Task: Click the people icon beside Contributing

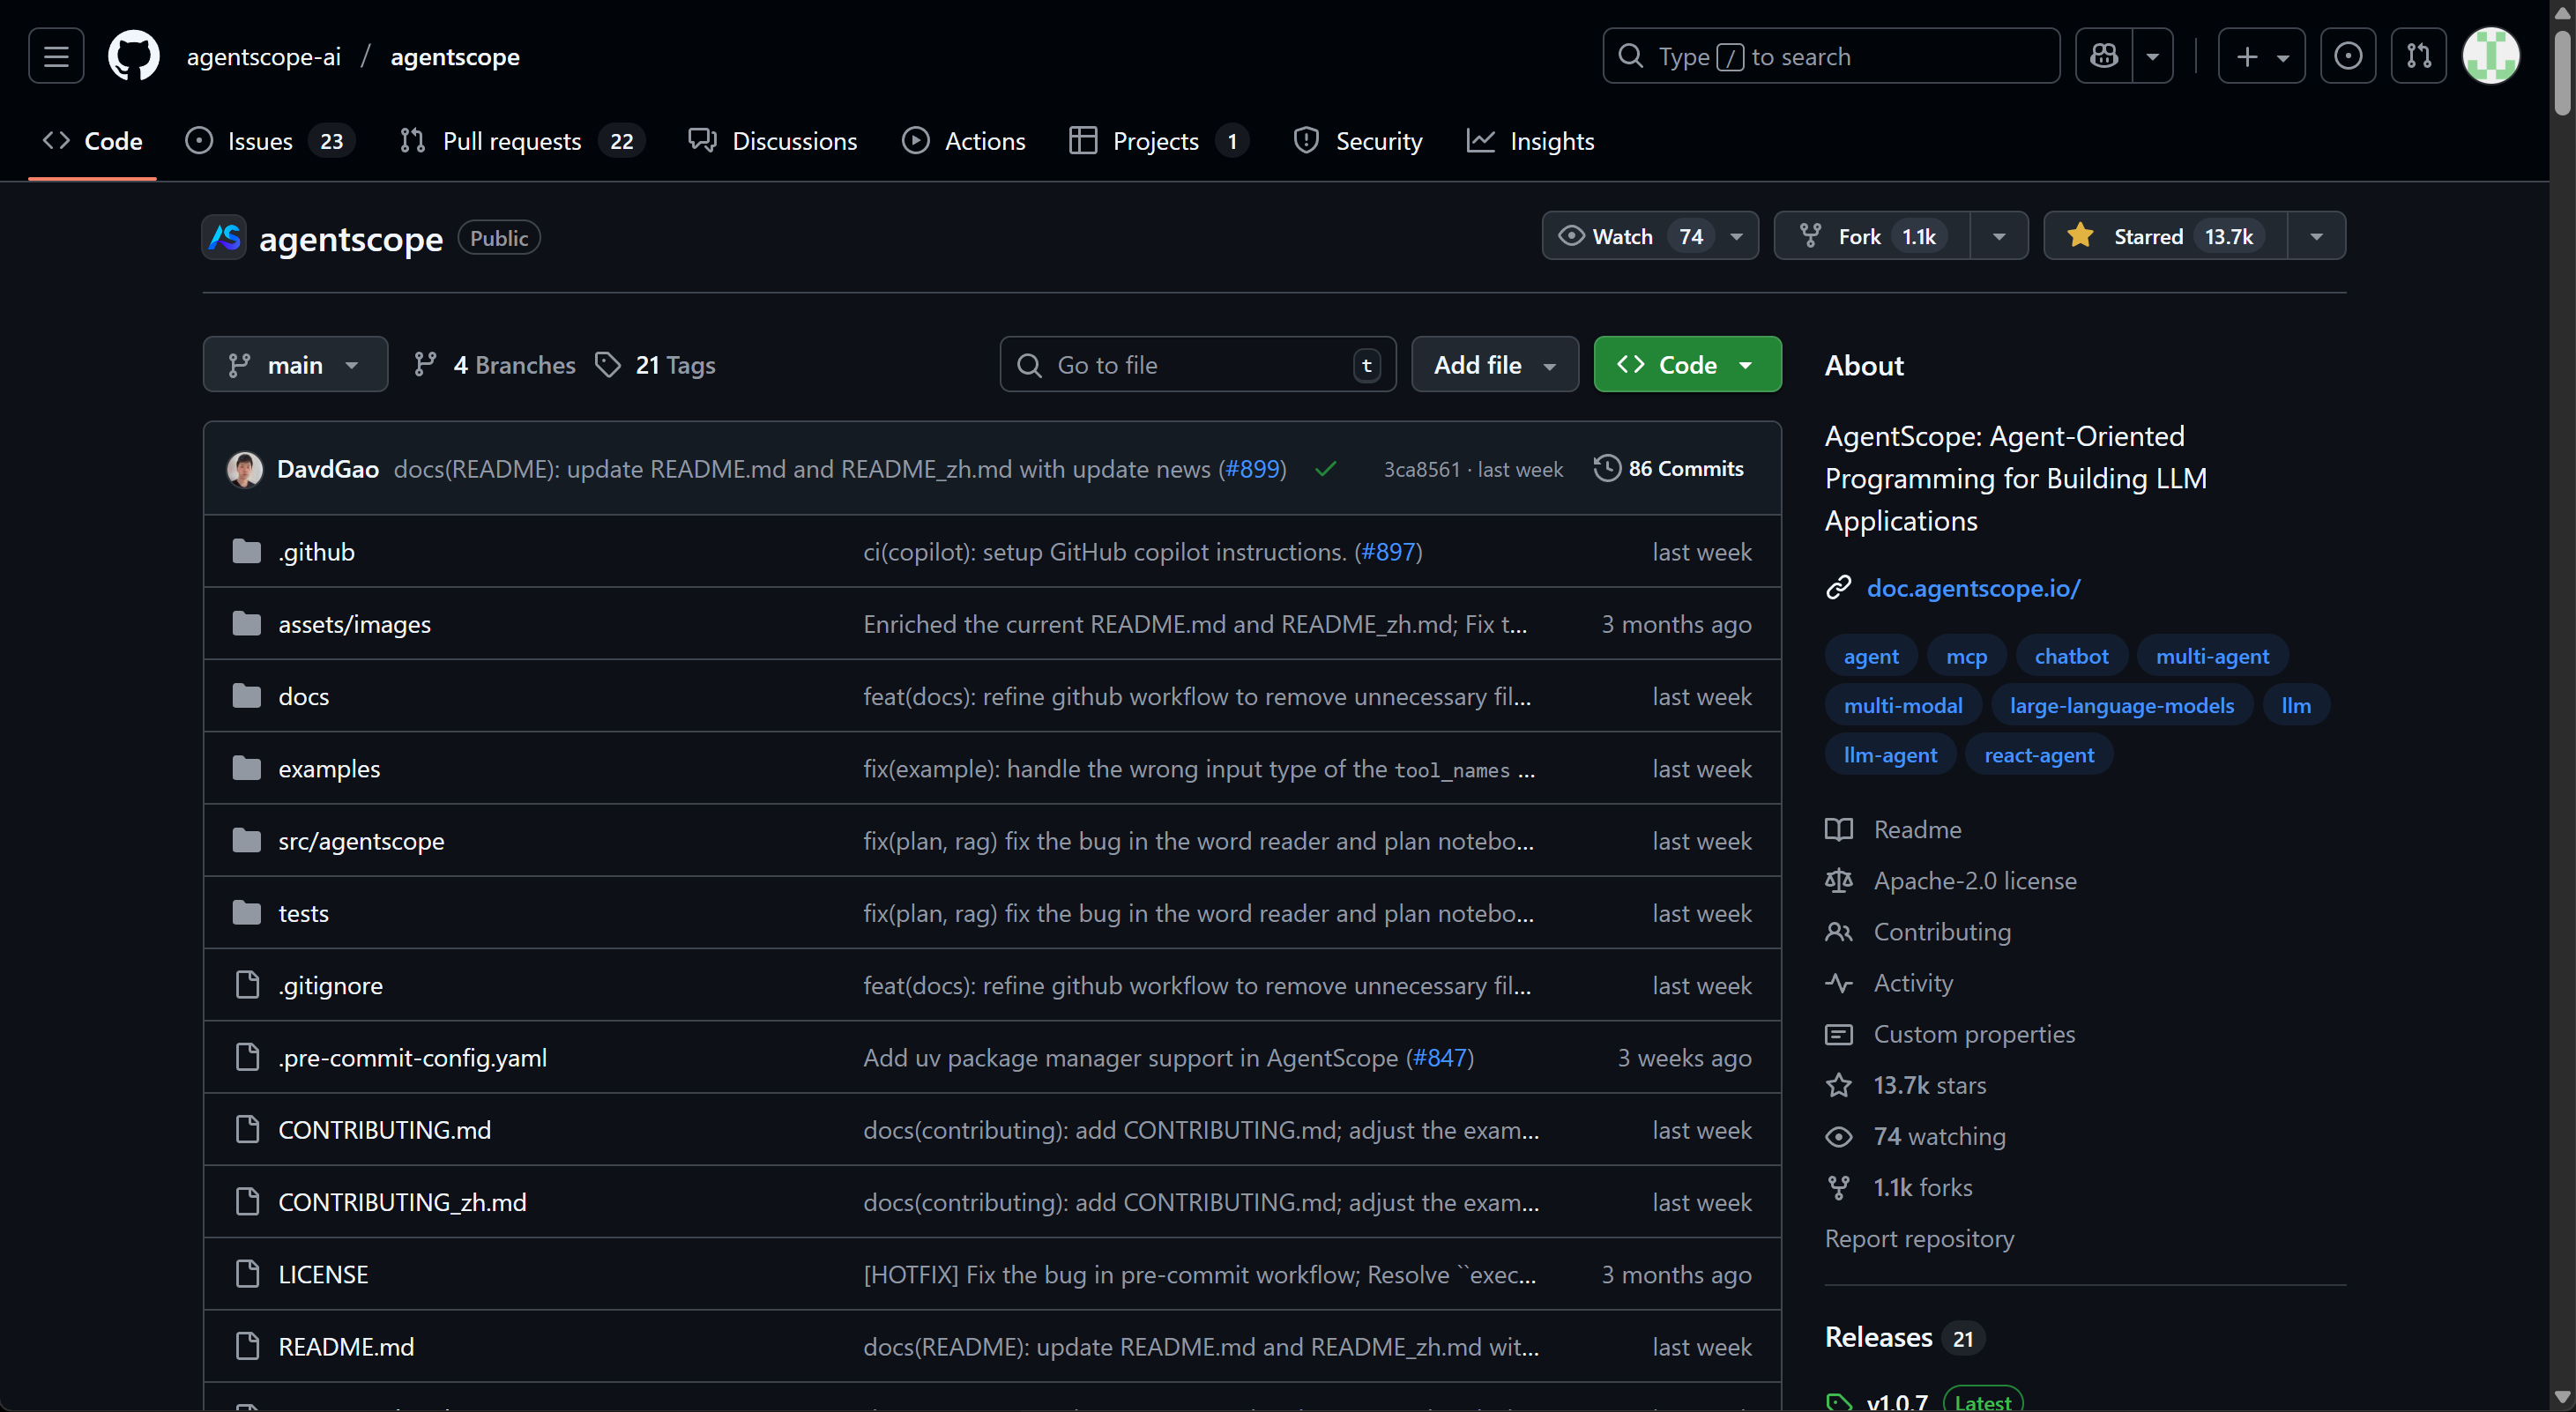Action: [x=1838, y=932]
